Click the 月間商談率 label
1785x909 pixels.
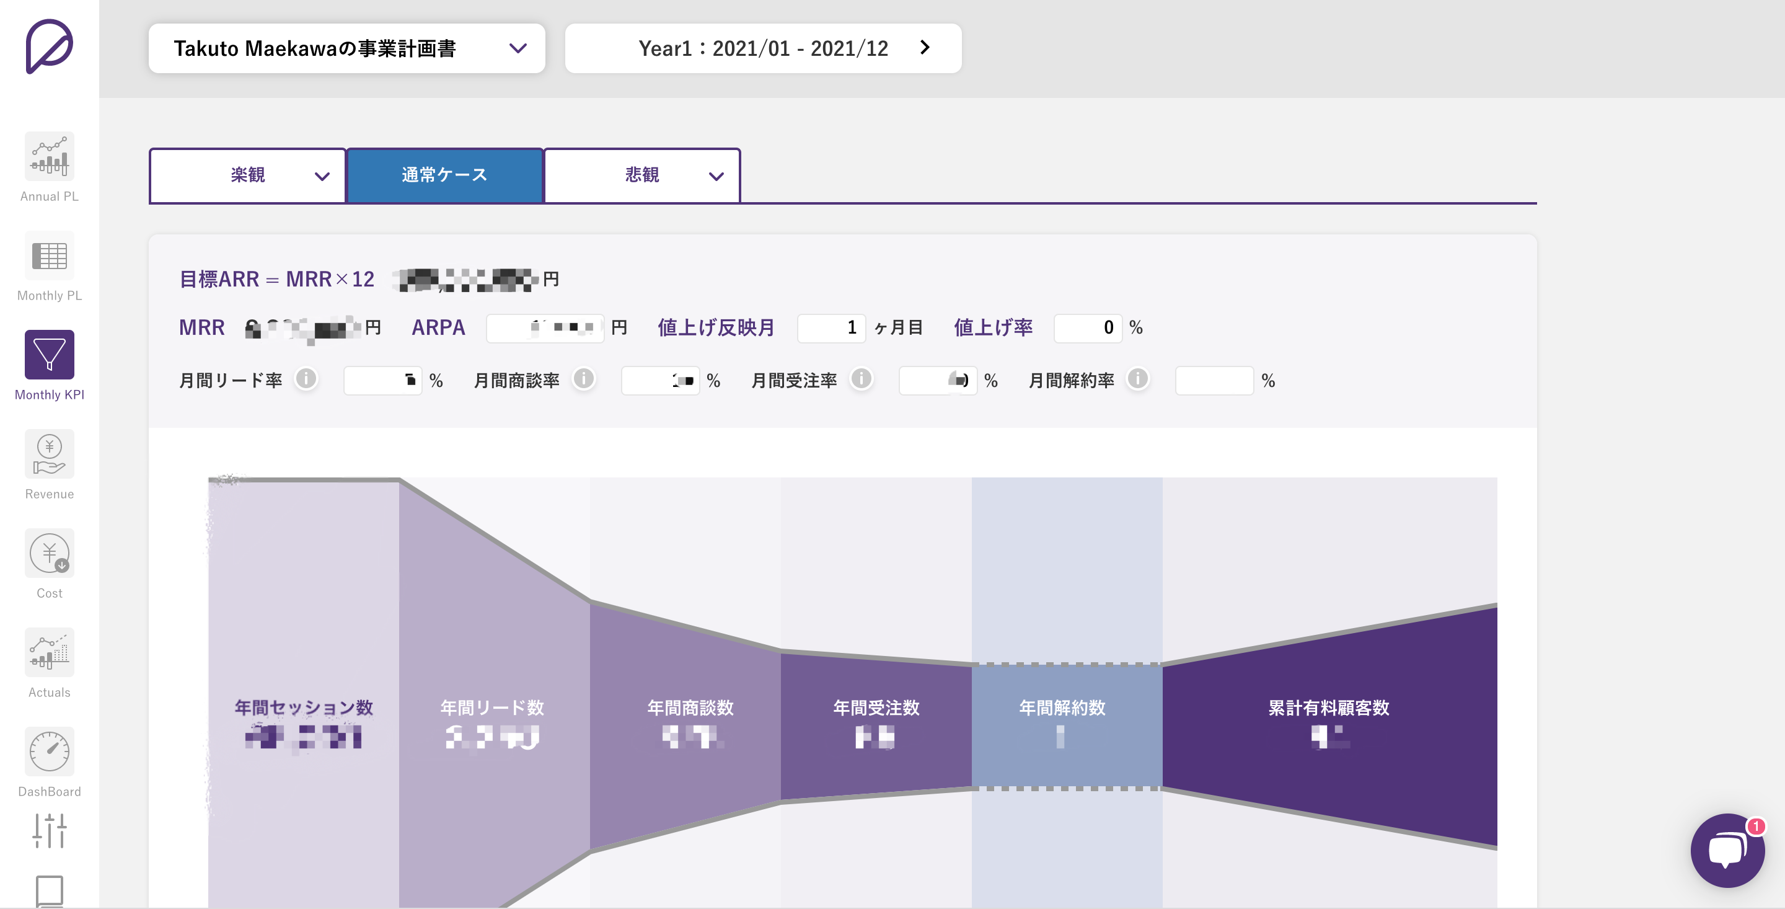click(x=516, y=381)
